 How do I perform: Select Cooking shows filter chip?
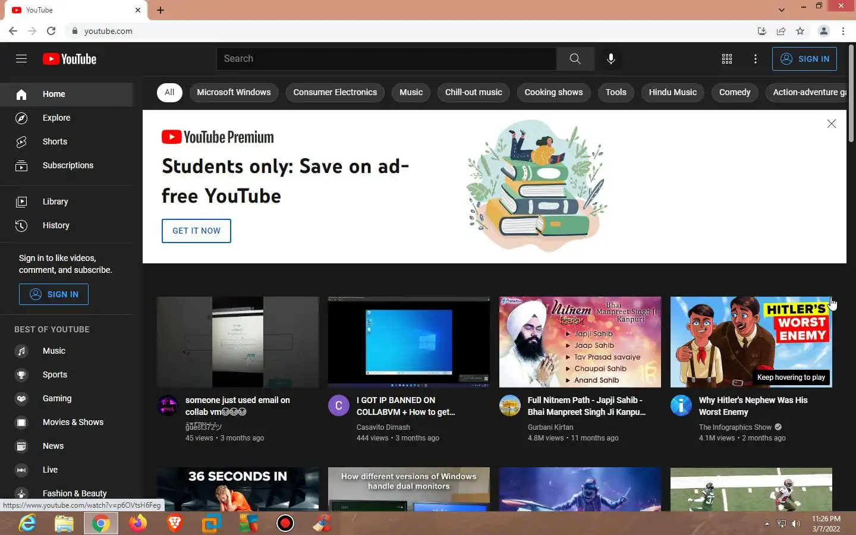coord(553,92)
